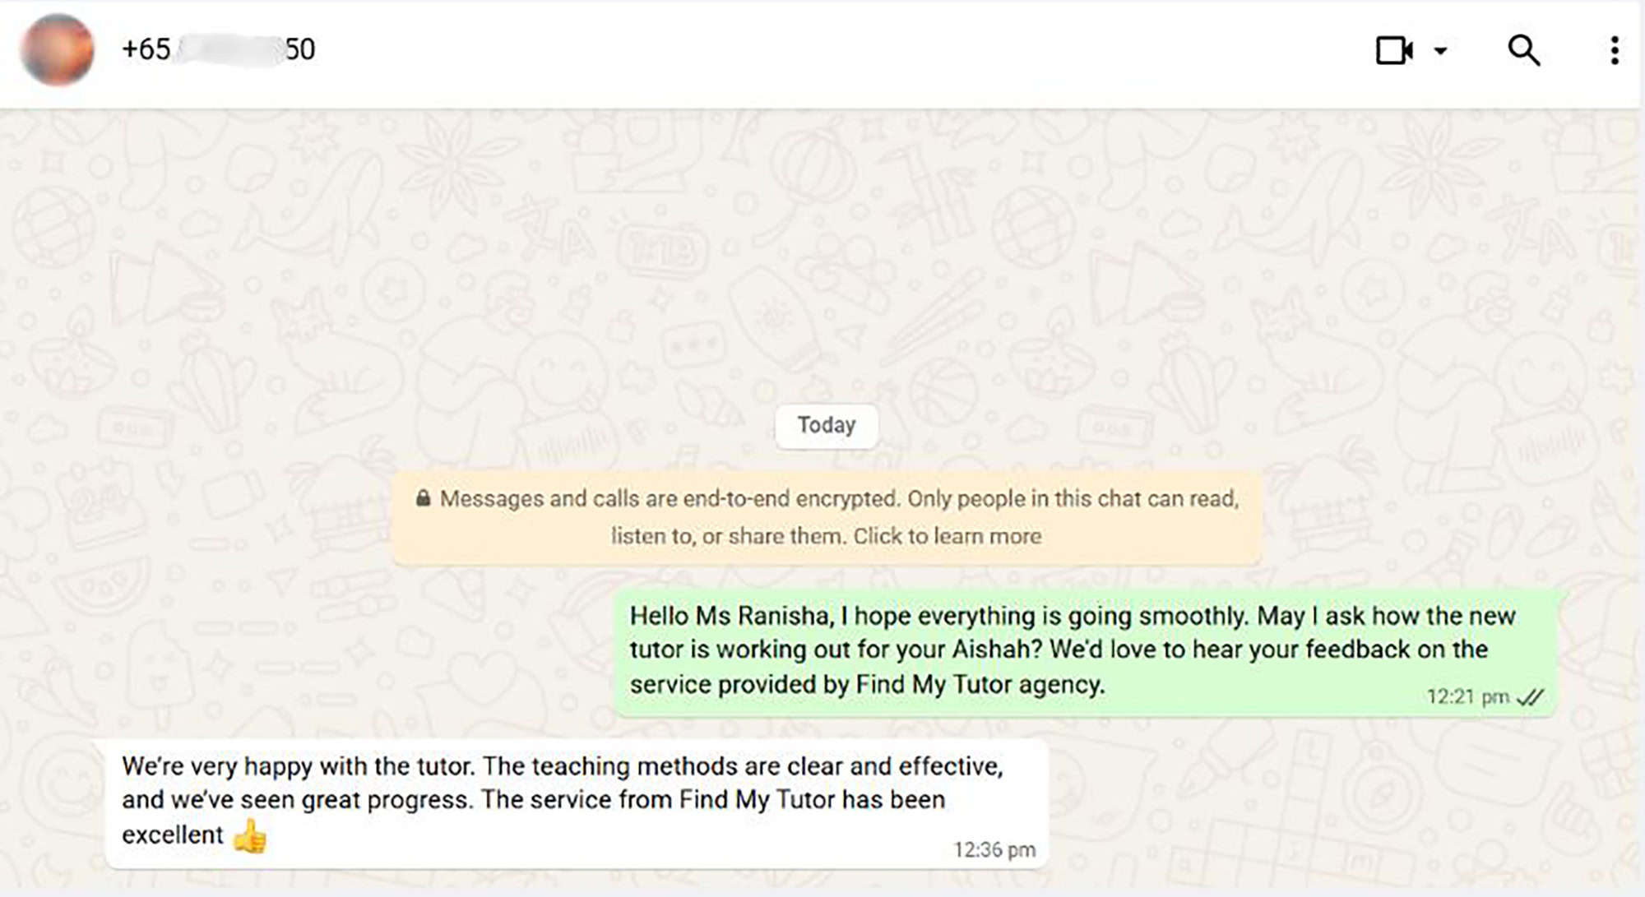Expand the call options dropdown arrow
The image size is (1645, 897).
[1440, 51]
